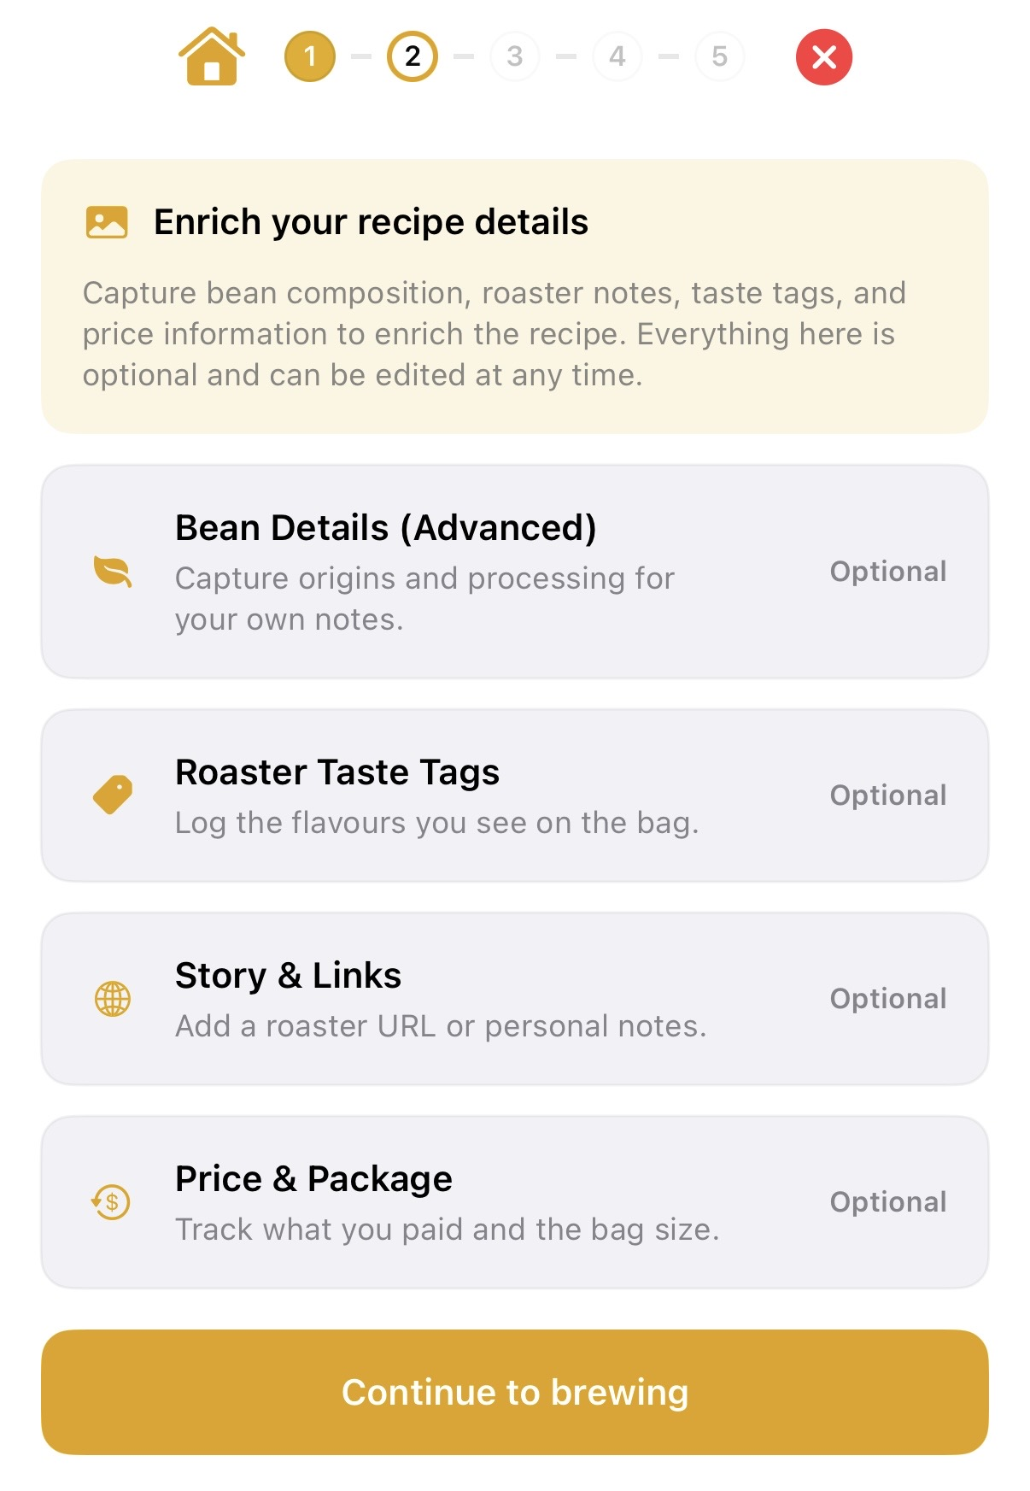Go to step 1 in progress
Image resolution: width=1030 pixels, height=1491 pixels.
310,57
